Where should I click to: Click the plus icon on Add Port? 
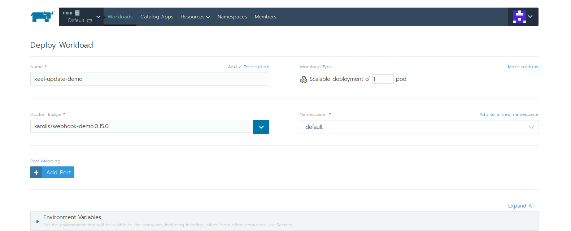(36, 173)
